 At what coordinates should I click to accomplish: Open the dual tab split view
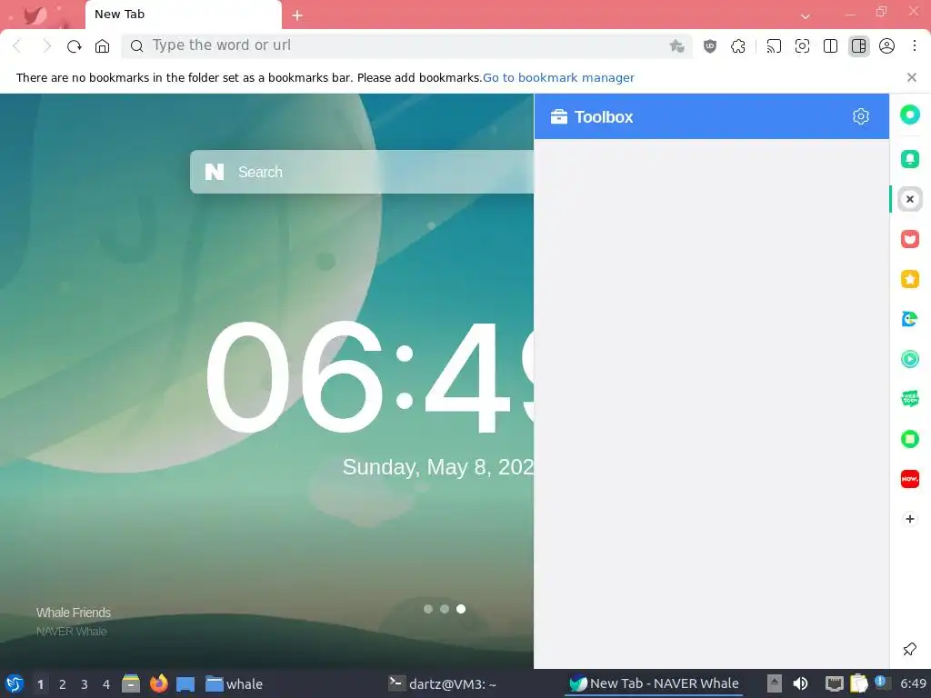click(831, 45)
